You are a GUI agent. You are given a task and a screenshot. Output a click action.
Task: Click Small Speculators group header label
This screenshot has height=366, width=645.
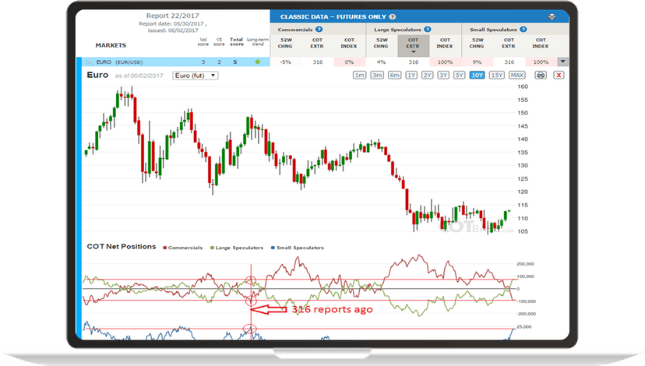coord(493,30)
